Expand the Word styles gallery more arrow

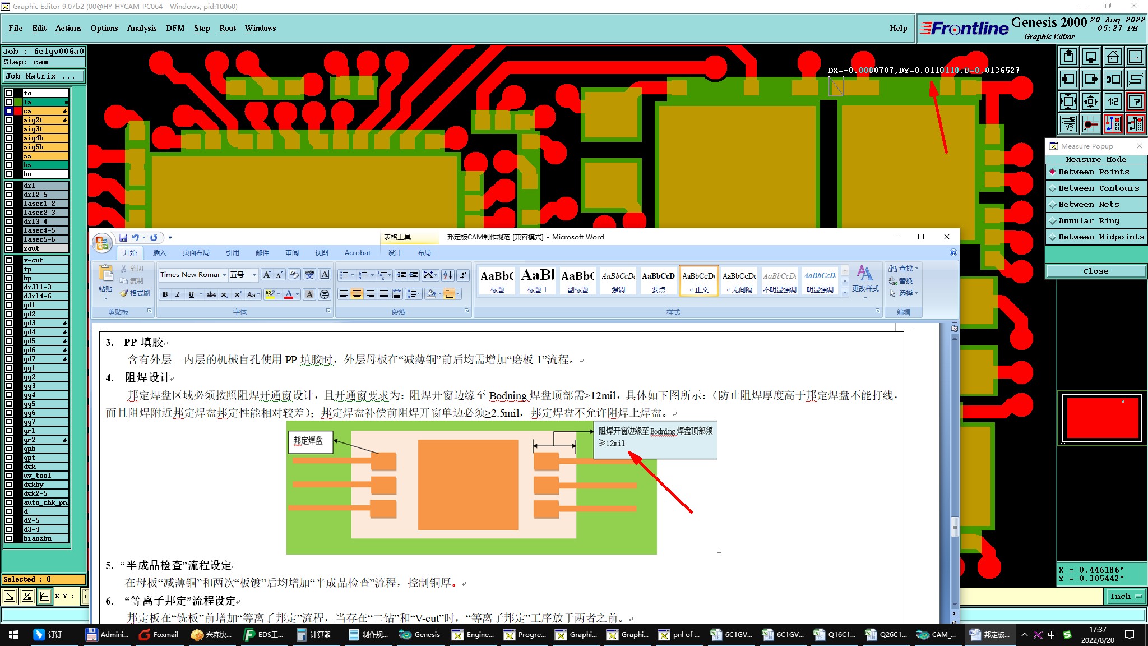pyautogui.click(x=845, y=292)
